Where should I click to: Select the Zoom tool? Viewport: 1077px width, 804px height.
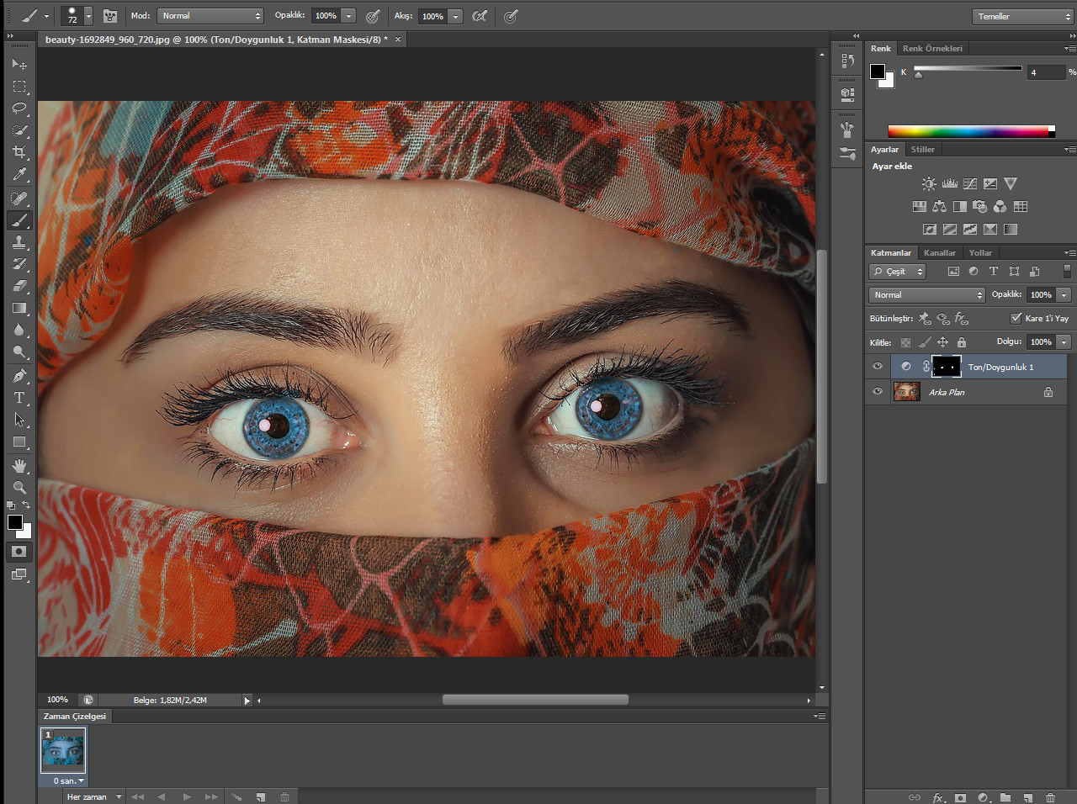[x=19, y=488]
